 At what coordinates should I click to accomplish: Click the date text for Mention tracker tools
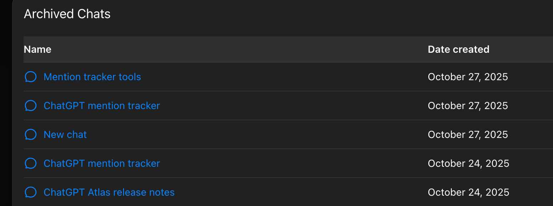tap(468, 77)
